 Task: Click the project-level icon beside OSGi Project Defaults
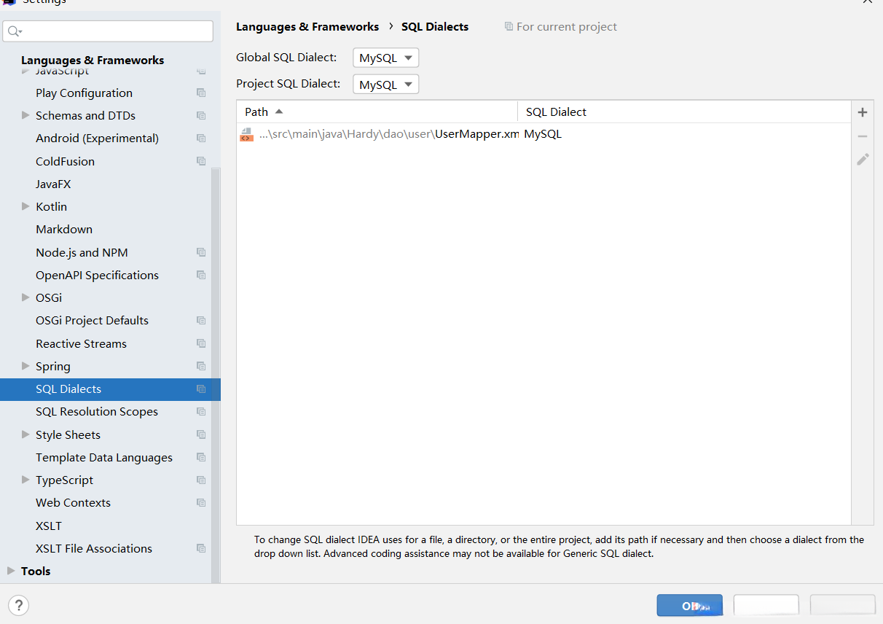point(201,320)
